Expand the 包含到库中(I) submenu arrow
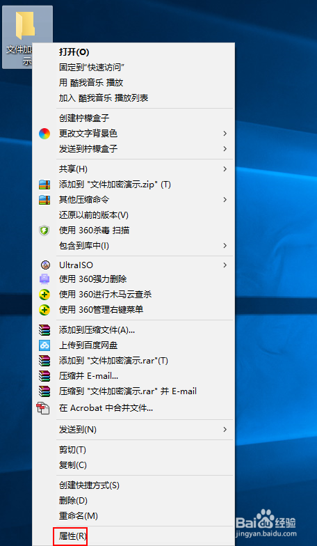Viewport: 317px width, 546px height. click(225, 245)
